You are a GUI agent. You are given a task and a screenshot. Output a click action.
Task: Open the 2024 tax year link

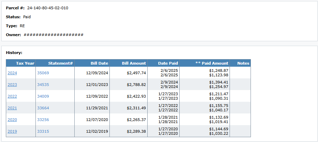(12, 73)
